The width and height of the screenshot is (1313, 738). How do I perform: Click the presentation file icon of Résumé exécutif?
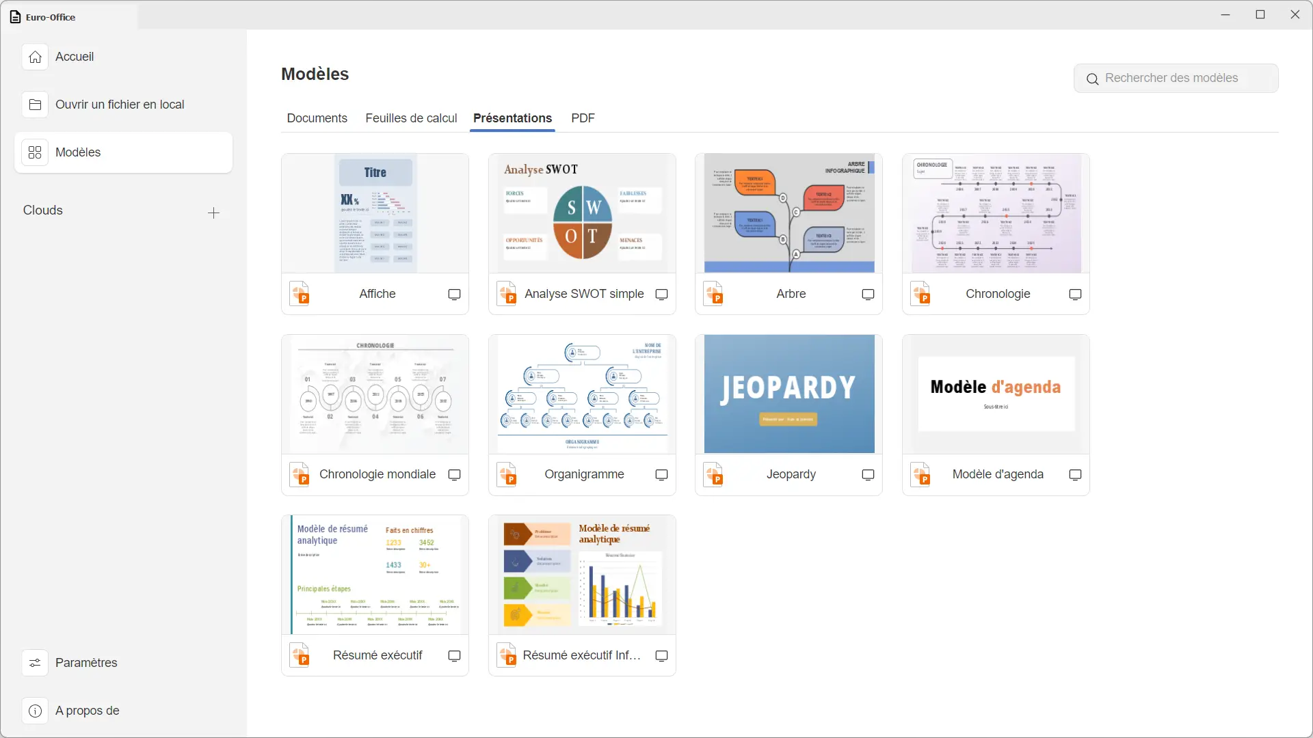(x=300, y=655)
